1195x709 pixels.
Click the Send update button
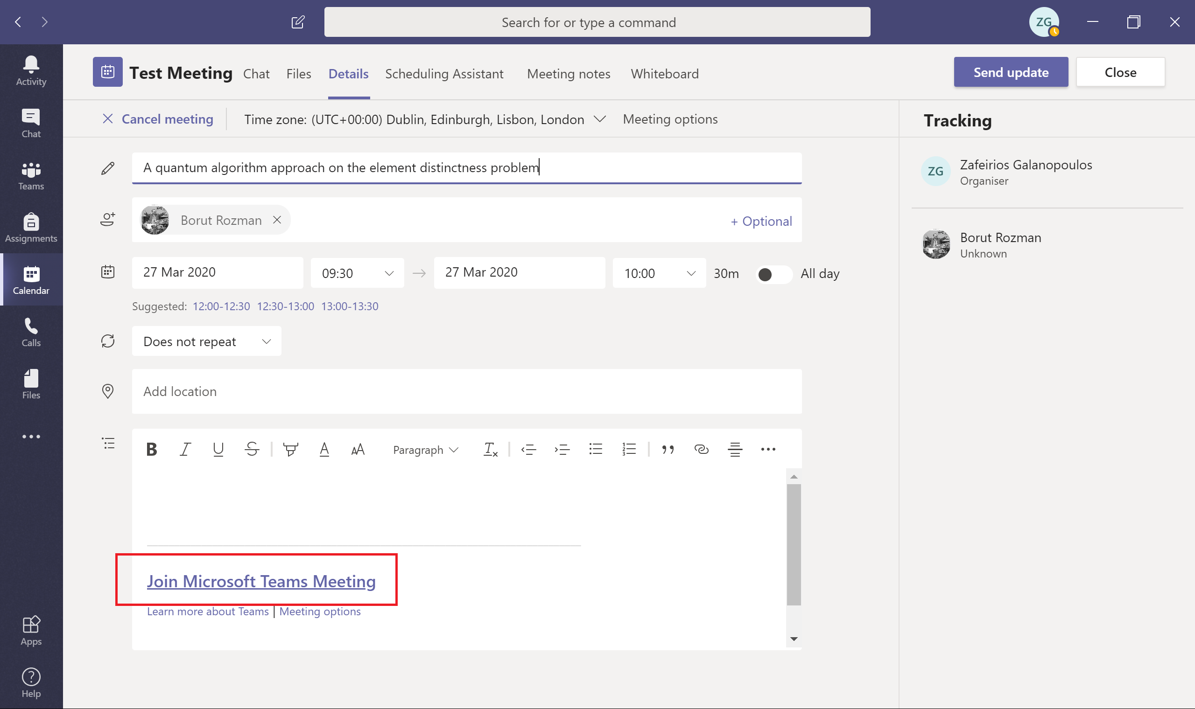[x=1011, y=72]
